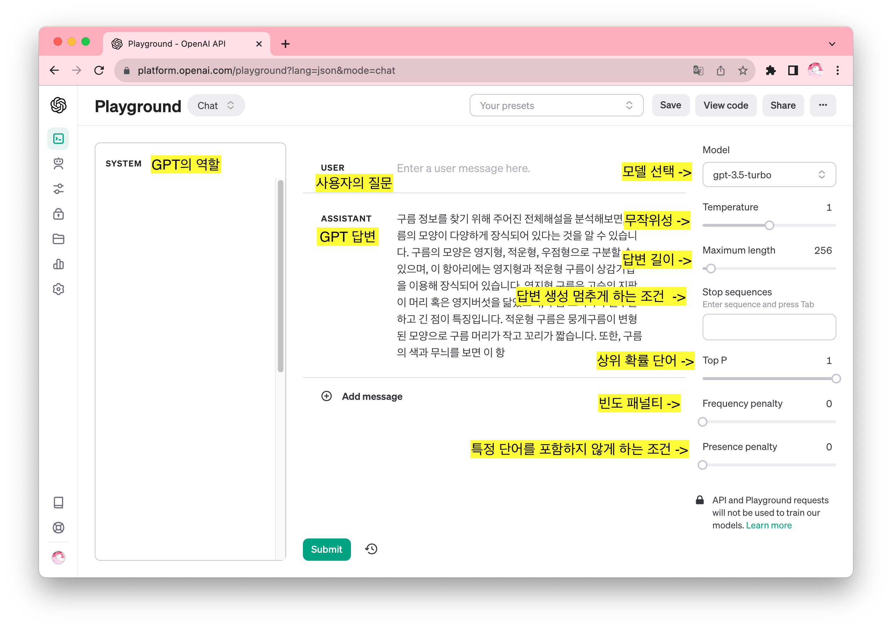Expand the Chat mode dropdown
This screenshot has width=892, height=629.
216,105
